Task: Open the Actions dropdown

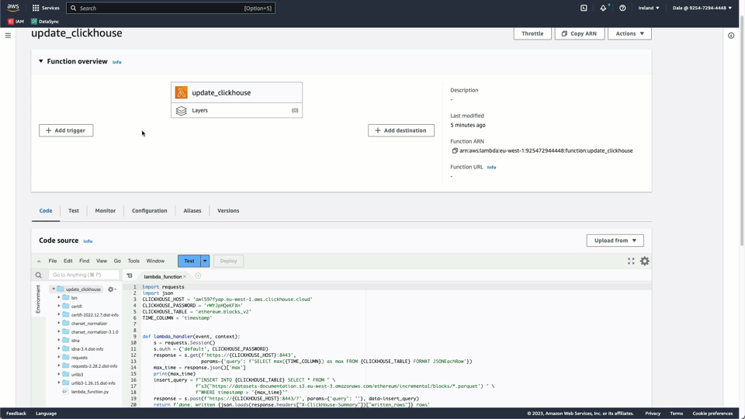Action: click(629, 33)
